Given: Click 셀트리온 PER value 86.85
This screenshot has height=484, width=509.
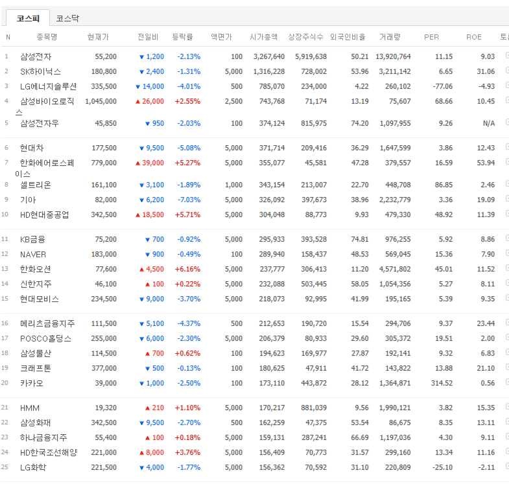Looking at the screenshot, I should point(444,185).
